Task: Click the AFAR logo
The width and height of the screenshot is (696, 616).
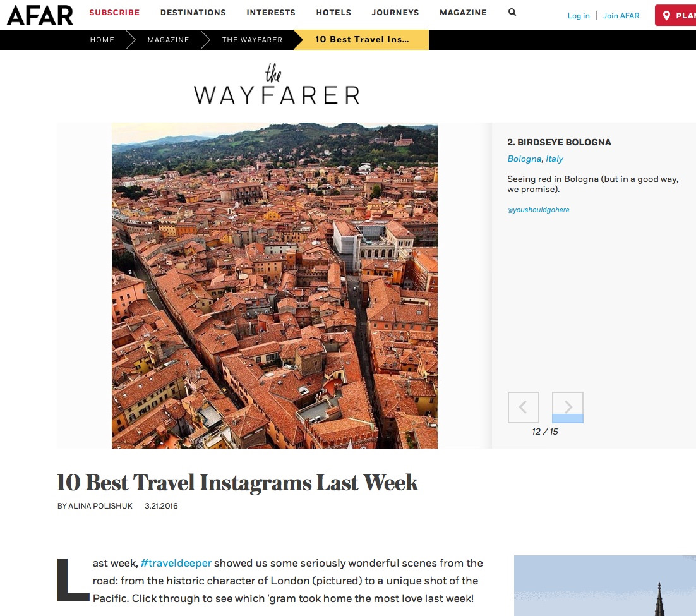Action: pos(40,15)
